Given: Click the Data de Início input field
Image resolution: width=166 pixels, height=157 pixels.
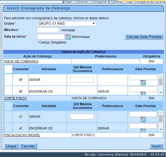Looking at the screenshot, I should click(51, 37).
